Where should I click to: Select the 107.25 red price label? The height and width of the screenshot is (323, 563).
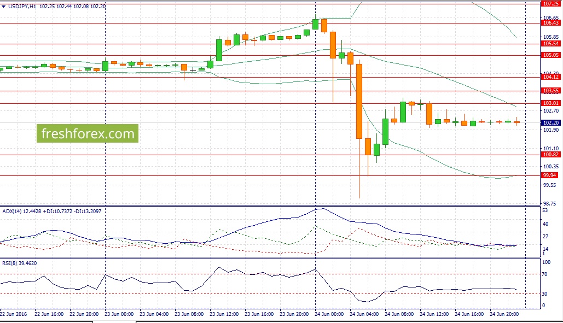tap(550, 4)
